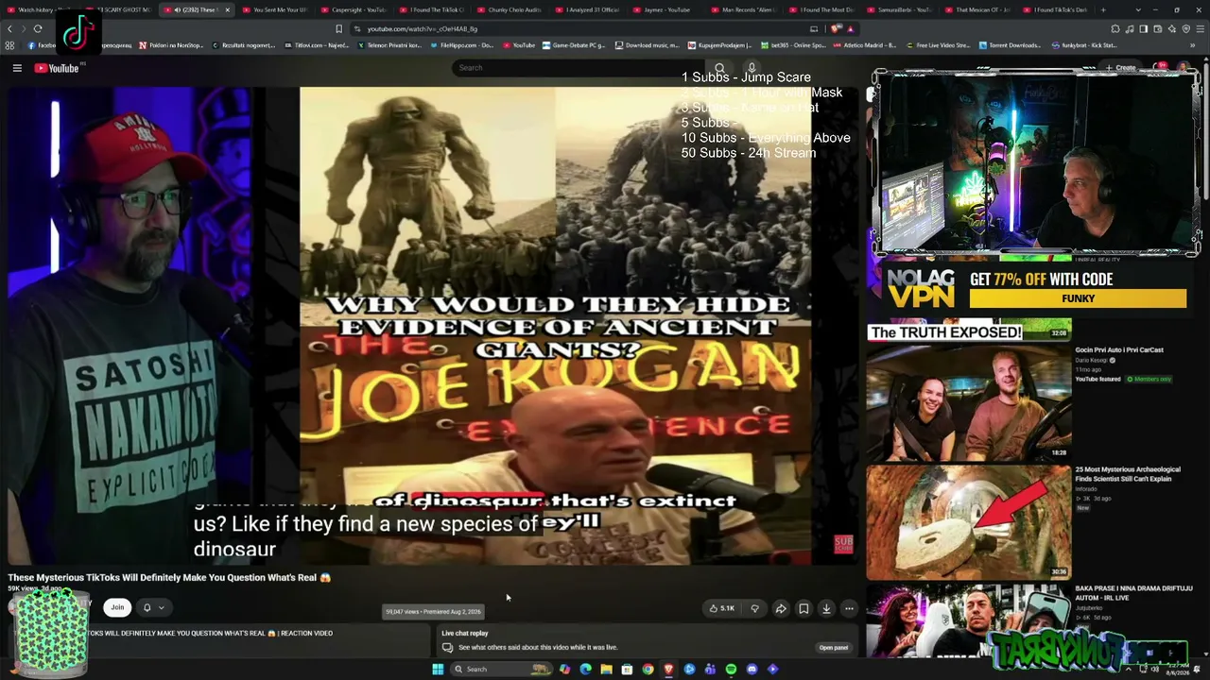
Task: Open Brave browser from the taskbar
Action: pos(668,670)
